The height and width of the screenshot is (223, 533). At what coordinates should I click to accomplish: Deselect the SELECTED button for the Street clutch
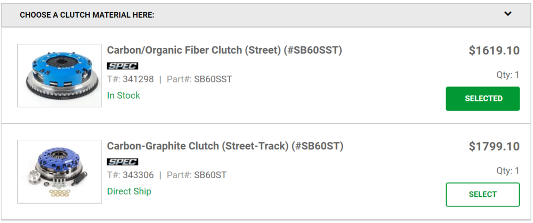tap(483, 99)
